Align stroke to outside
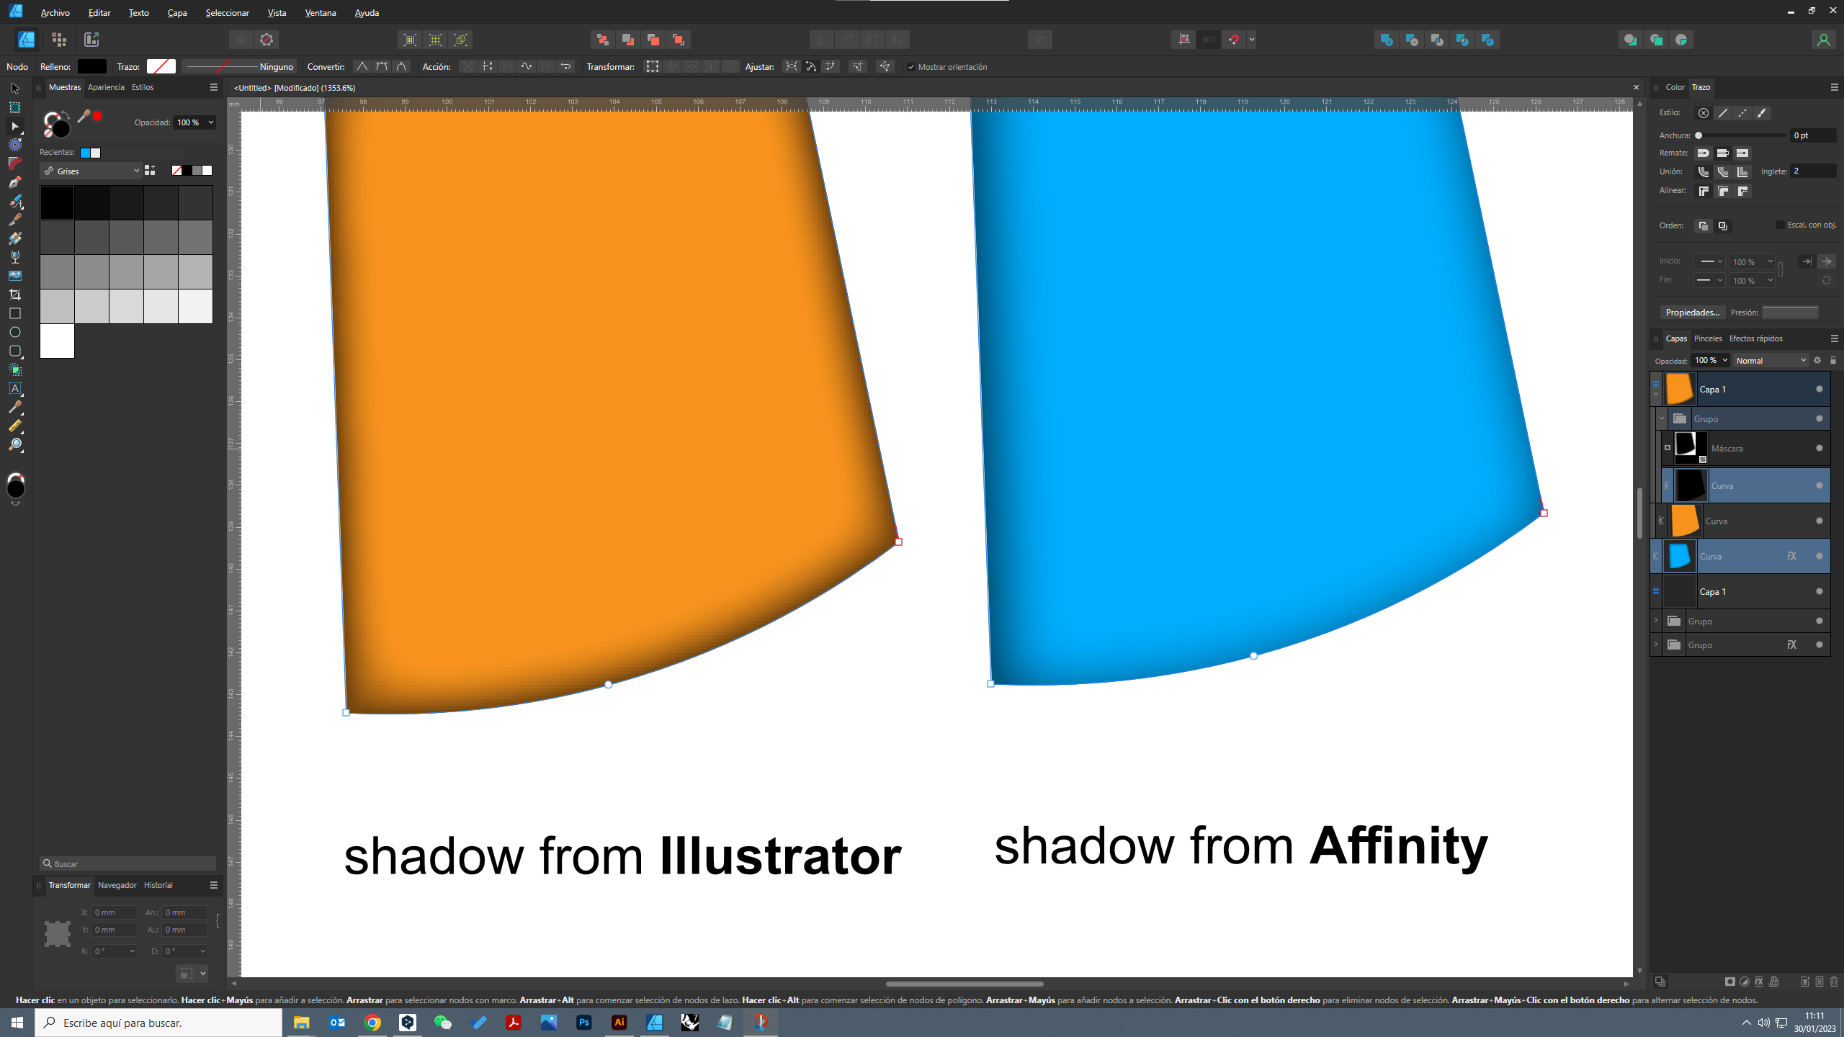 pyautogui.click(x=1742, y=191)
